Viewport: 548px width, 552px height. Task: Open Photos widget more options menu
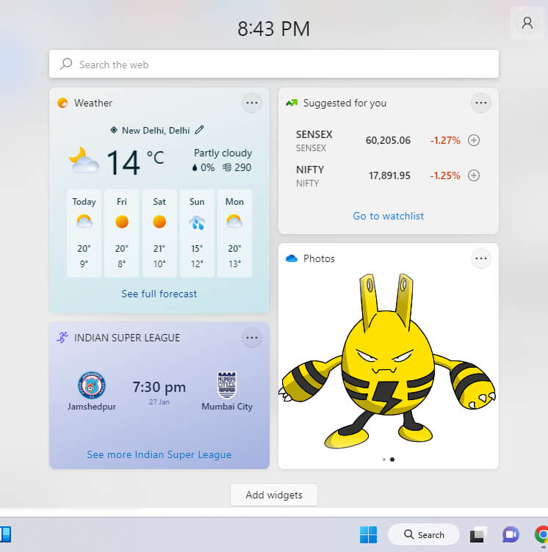tap(480, 258)
